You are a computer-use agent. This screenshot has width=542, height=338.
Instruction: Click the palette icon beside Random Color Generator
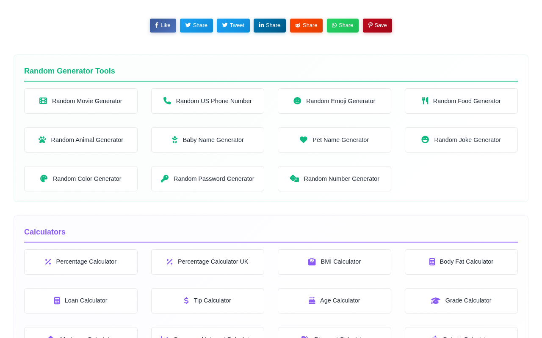pos(44,179)
